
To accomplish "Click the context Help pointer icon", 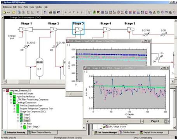I will pos(59,12).
